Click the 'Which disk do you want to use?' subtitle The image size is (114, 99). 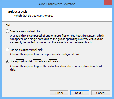click(x=34, y=16)
